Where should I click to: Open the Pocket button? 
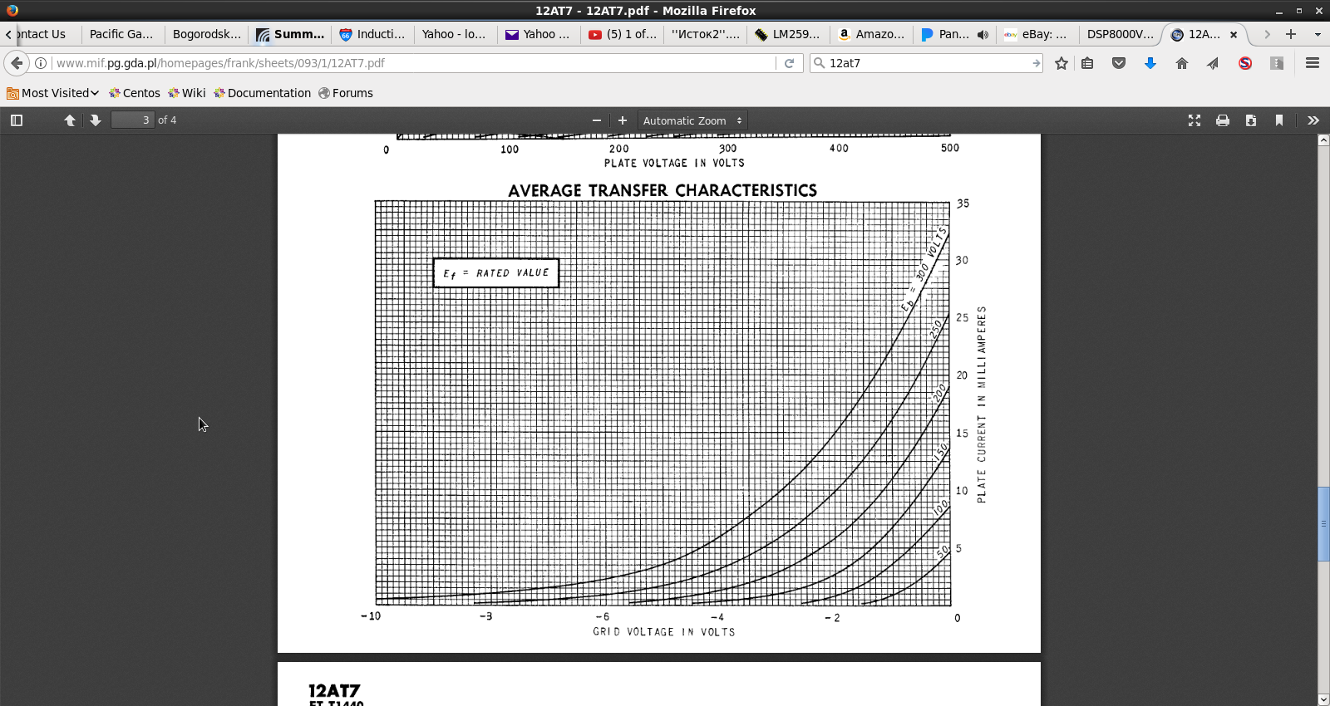click(1119, 63)
